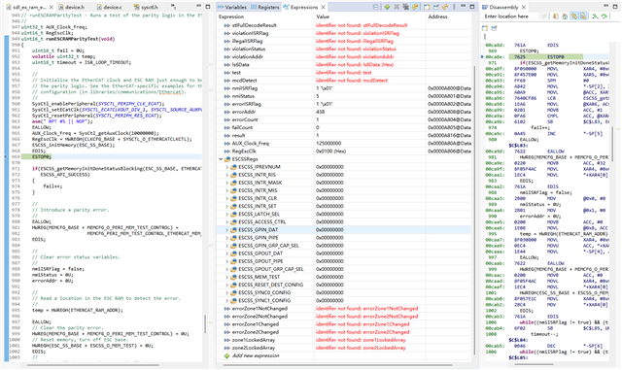Select errorAddr expression row

point(344,112)
